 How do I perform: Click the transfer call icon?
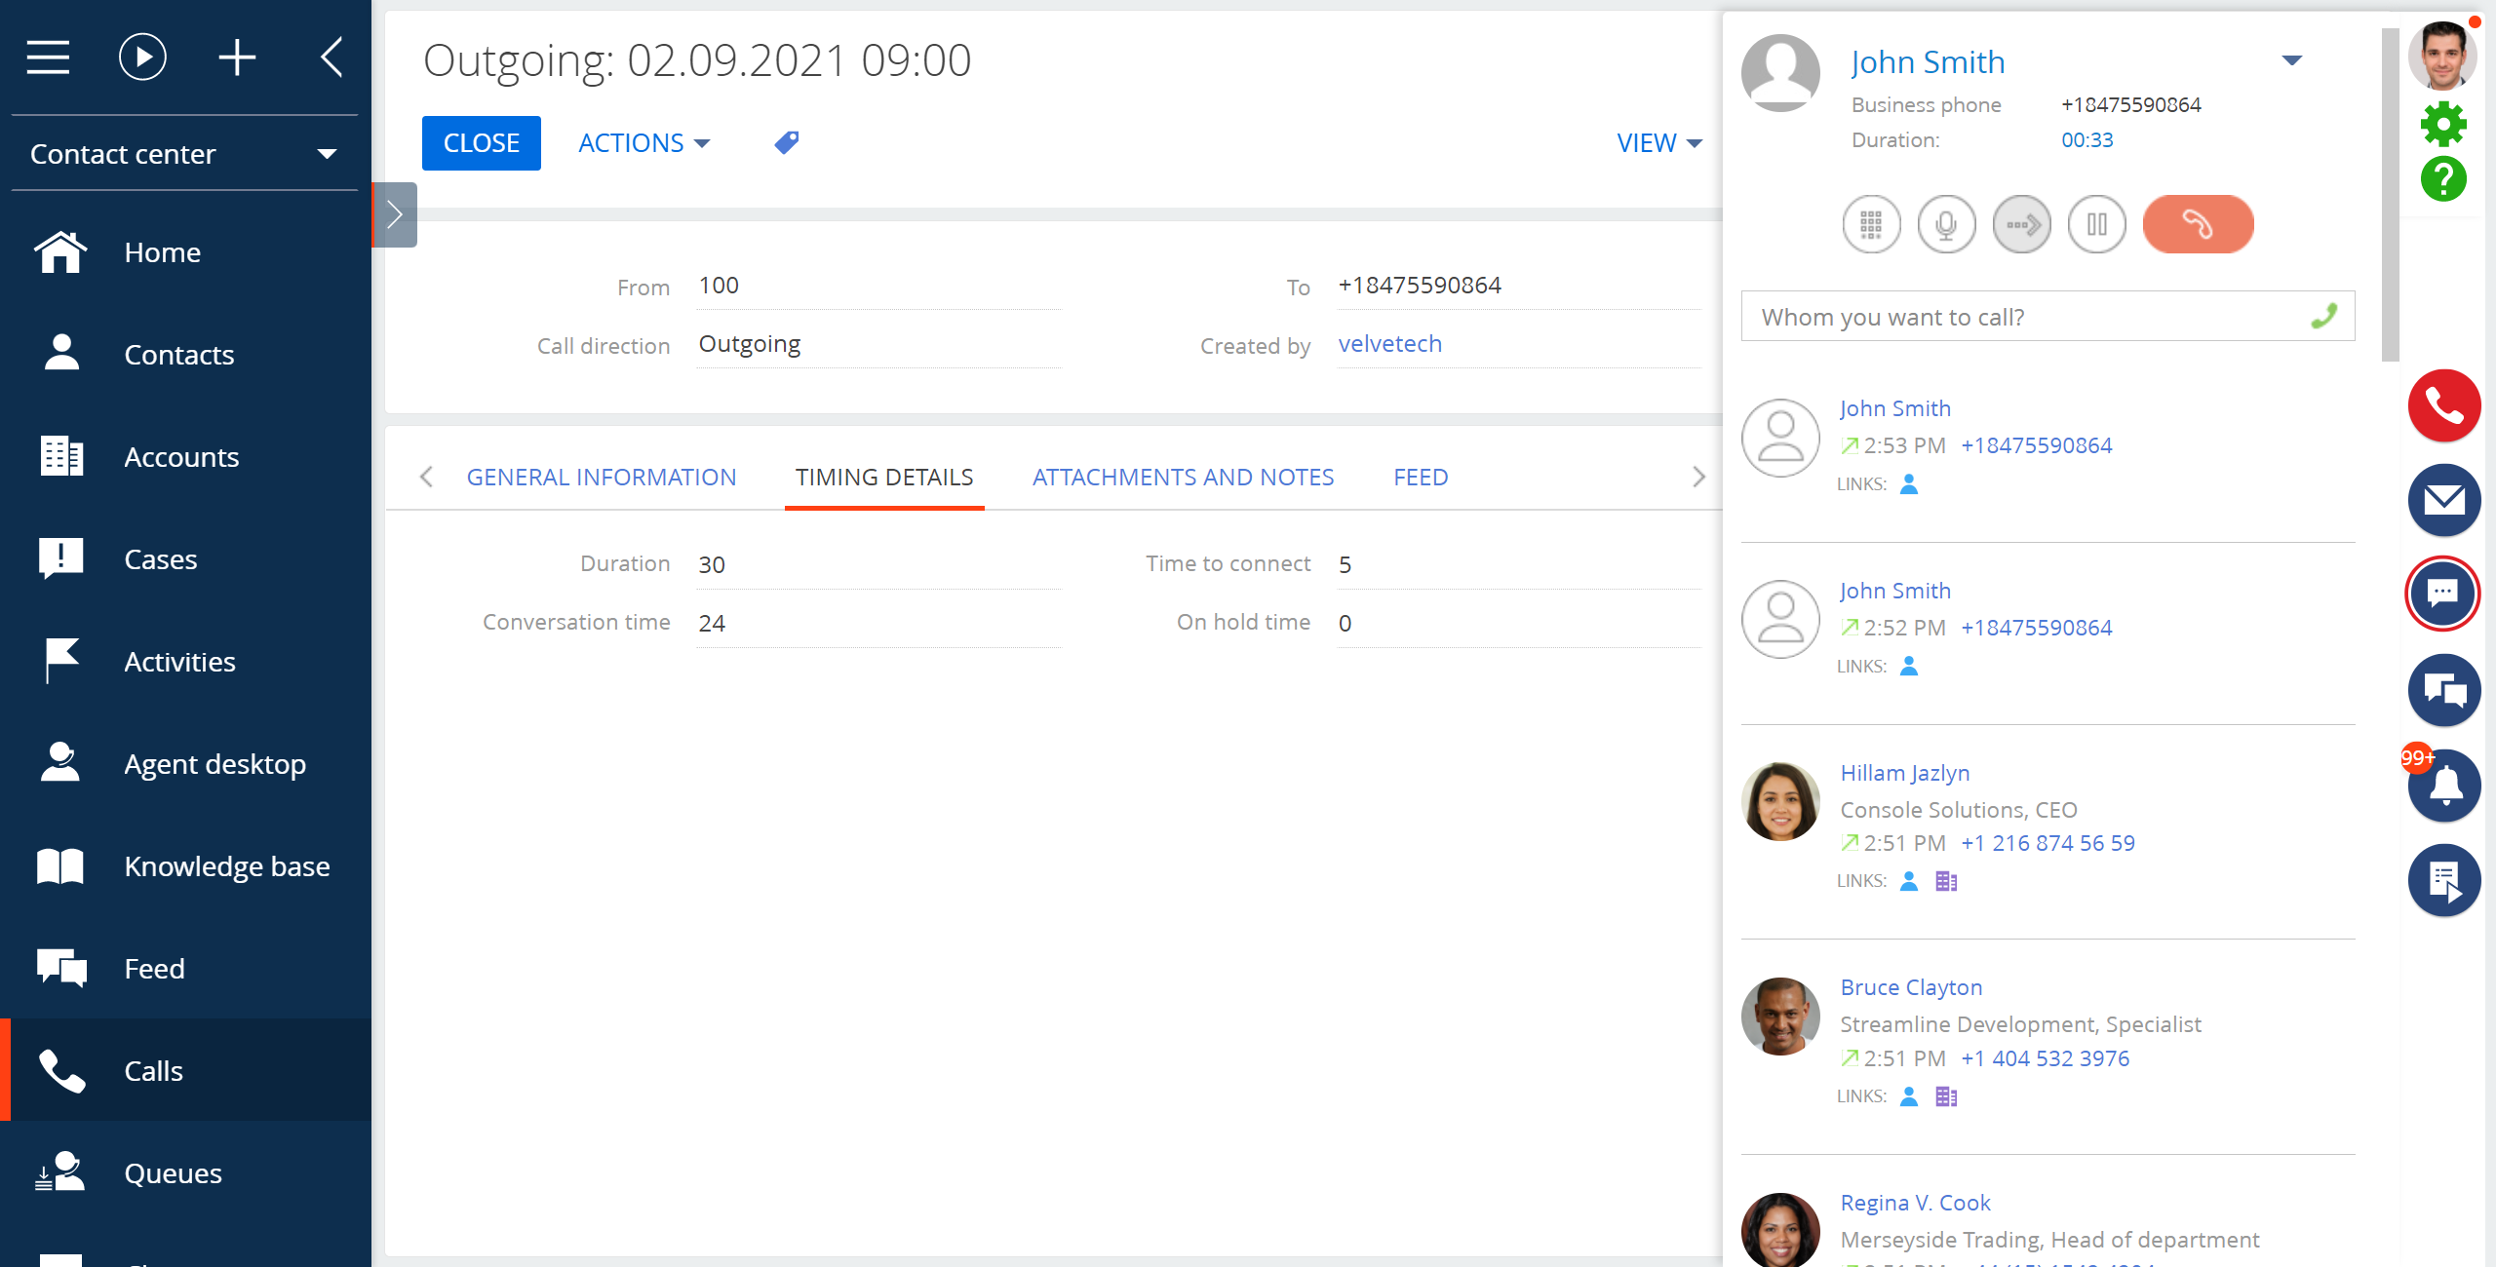[x=2021, y=225]
